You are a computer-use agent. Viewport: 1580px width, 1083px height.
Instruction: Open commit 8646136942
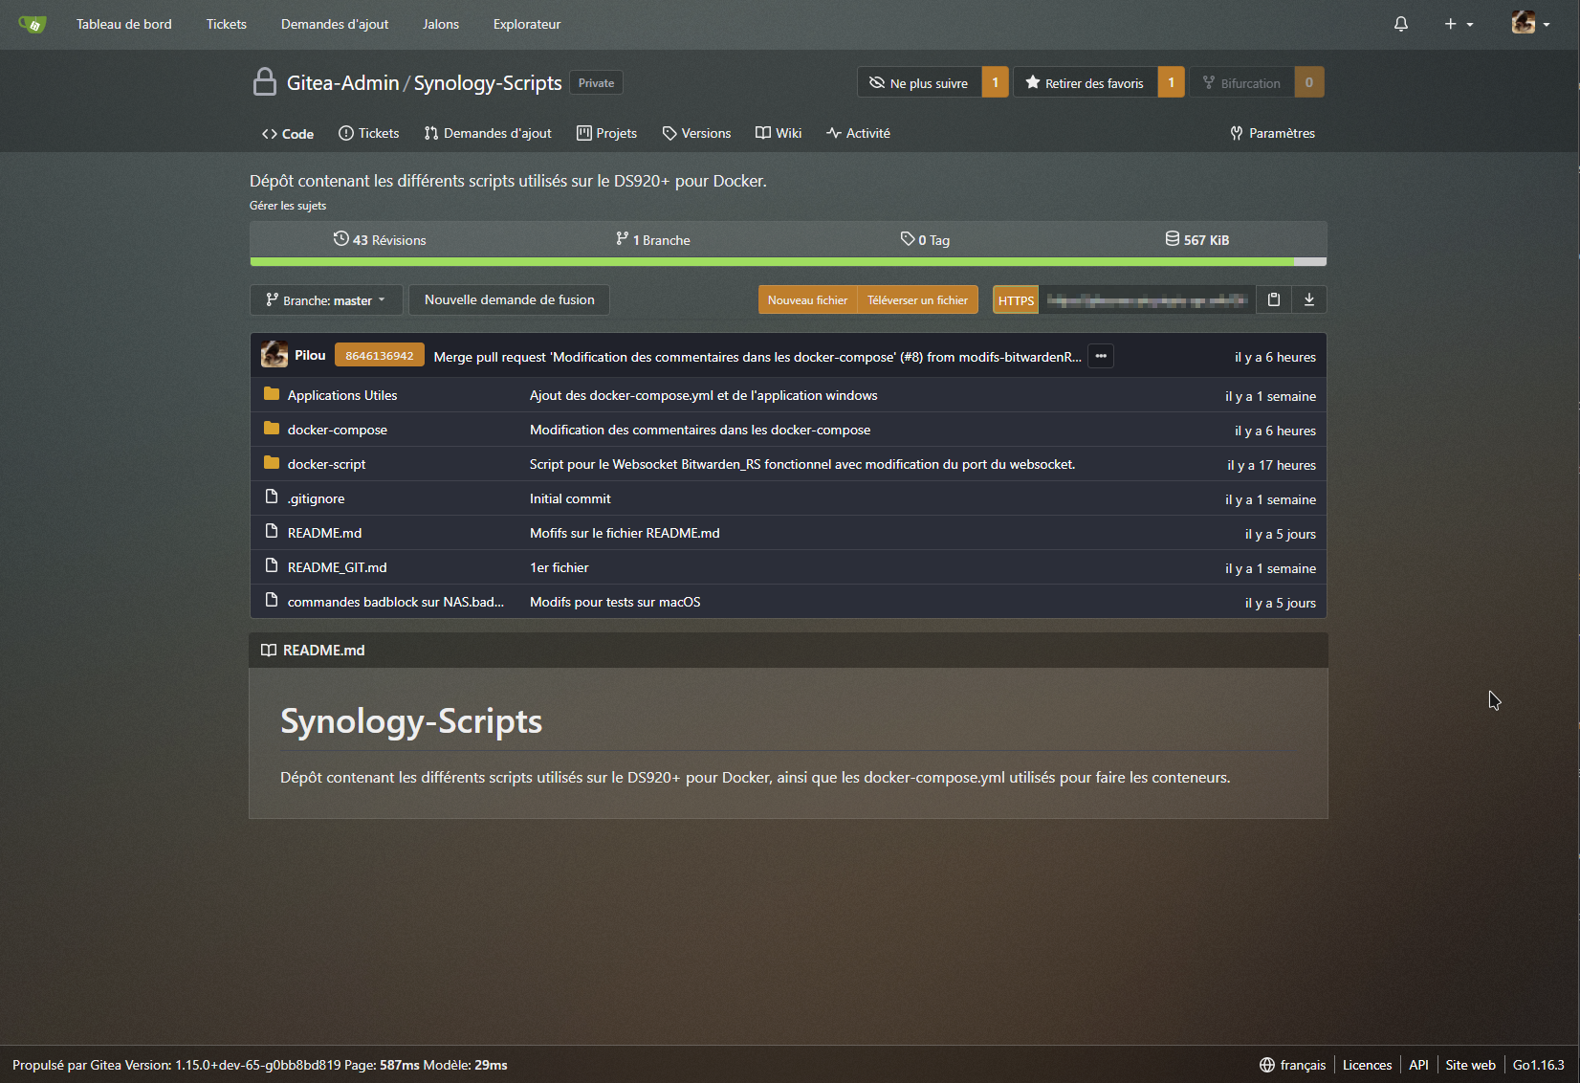379,354
